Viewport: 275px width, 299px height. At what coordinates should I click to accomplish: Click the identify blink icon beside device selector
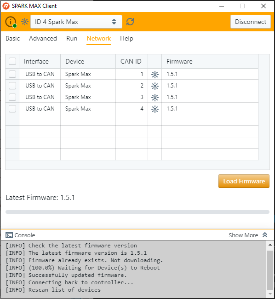coord(25,22)
